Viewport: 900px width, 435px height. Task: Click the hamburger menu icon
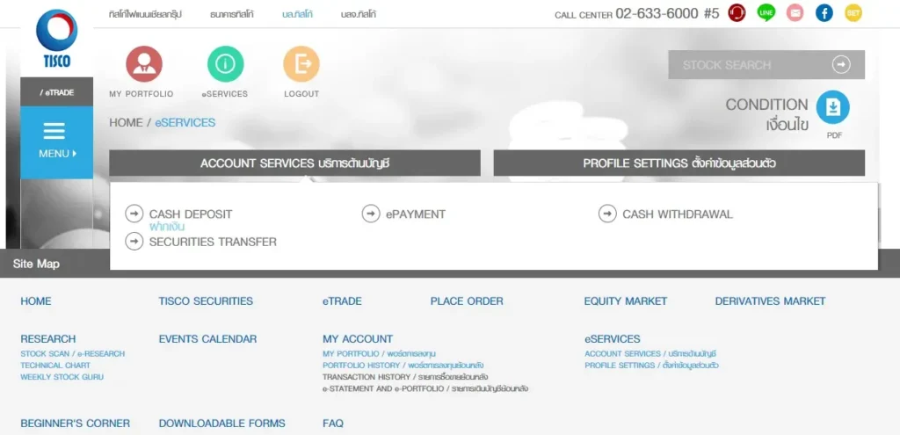click(x=54, y=132)
